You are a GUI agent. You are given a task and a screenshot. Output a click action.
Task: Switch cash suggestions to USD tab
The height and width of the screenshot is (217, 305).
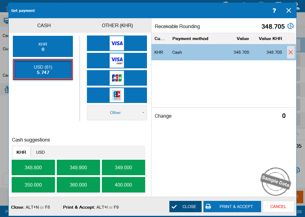[40, 152]
